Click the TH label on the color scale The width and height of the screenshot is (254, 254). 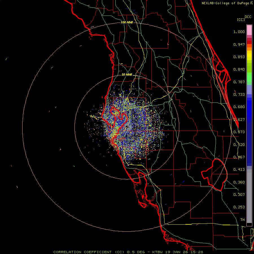tap(242, 220)
